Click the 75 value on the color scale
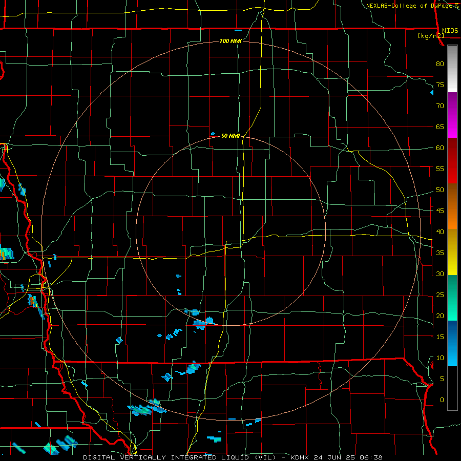 pyautogui.click(x=440, y=85)
